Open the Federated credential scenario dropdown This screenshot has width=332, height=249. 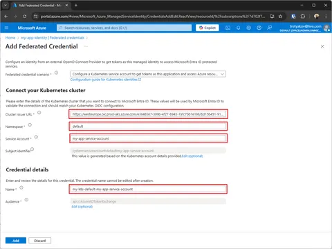(148, 74)
